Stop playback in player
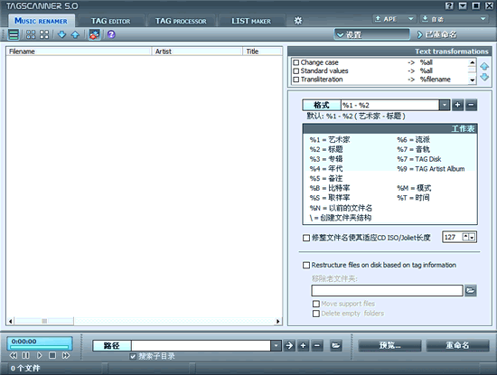 (x=52, y=356)
